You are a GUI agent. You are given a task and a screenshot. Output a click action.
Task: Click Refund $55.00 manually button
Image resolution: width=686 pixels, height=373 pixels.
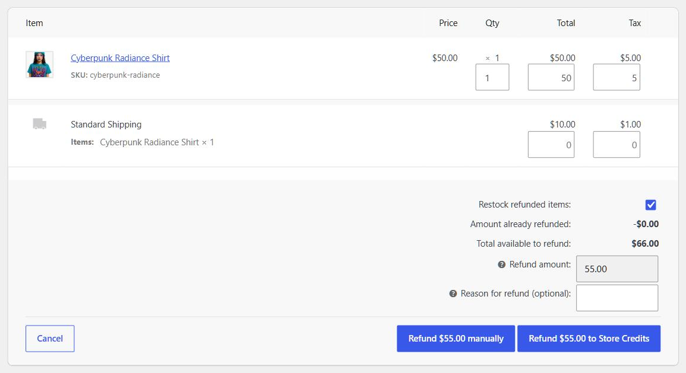click(x=456, y=339)
